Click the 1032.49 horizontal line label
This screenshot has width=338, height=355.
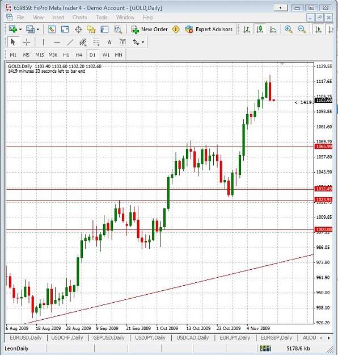tap(324, 189)
